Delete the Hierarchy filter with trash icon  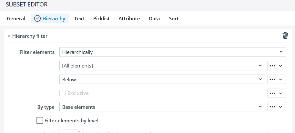[x=285, y=36]
